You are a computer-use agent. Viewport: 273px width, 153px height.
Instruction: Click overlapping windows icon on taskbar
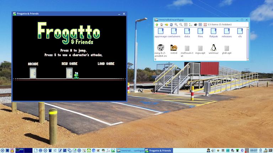click(69, 151)
